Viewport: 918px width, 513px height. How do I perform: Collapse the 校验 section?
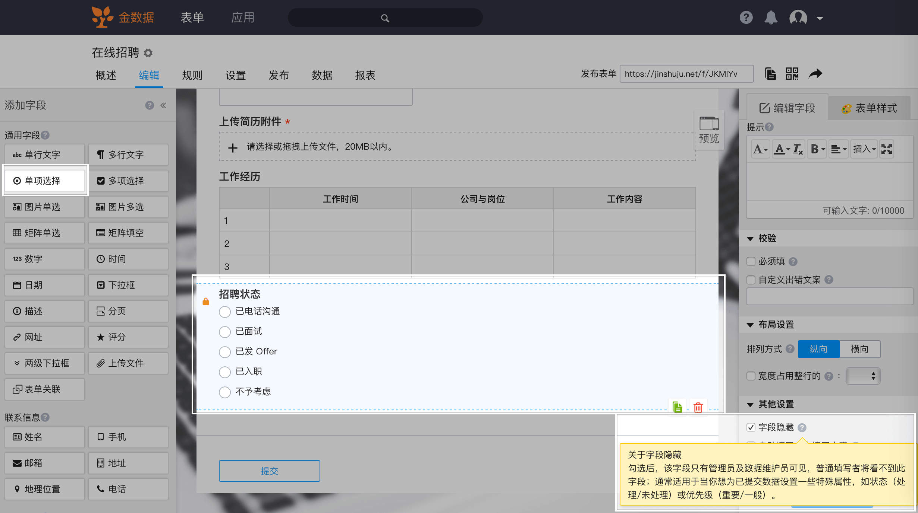coord(750,239)
